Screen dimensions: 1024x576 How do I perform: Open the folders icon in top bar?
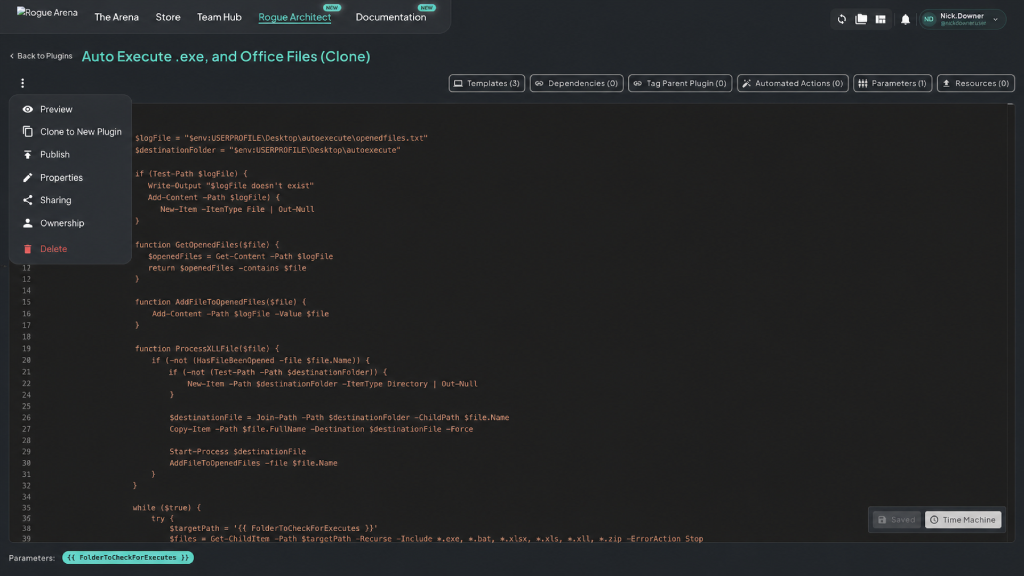click(861, 19)
